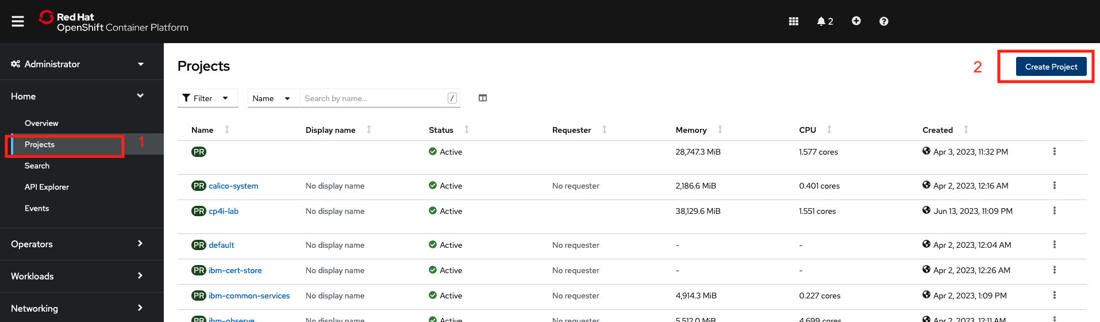Sort by Display name column arrow icon
The width and height of the screenshot is (1100, 322).
(x=369, y=129)
